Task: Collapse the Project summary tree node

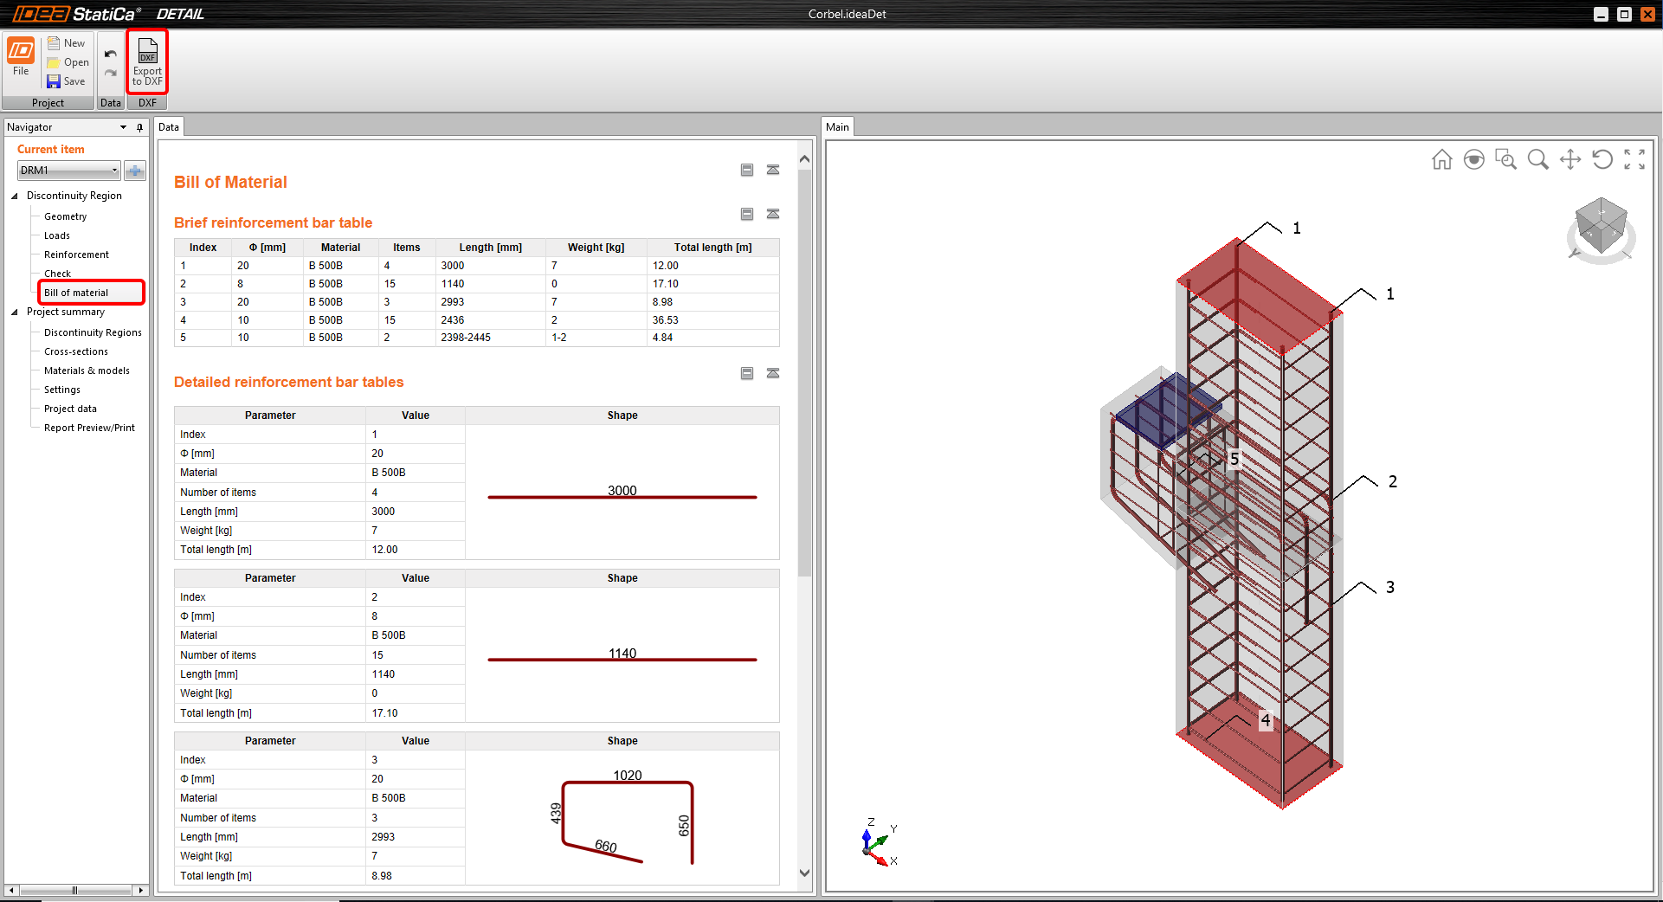Action: (x=15, y=312)
